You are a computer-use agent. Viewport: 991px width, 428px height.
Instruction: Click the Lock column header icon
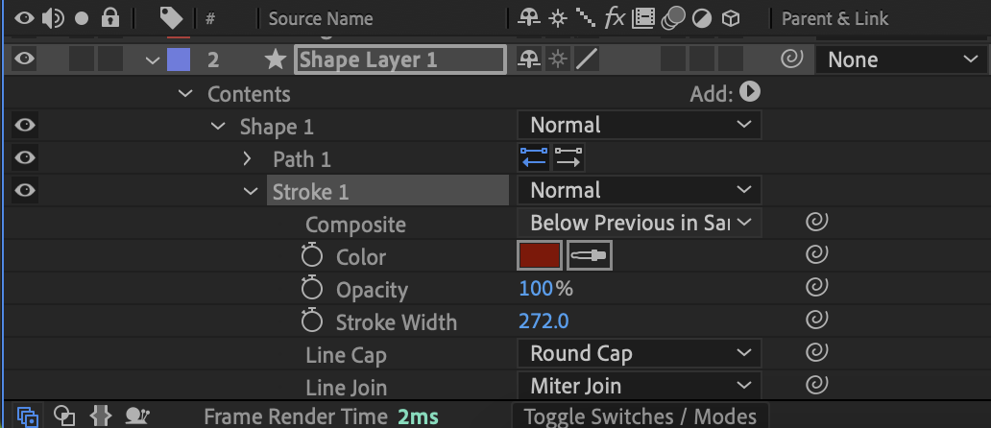(110, 18)
